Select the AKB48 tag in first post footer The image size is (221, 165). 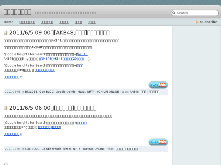pos(134,92)
